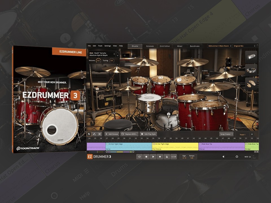Open the Kick instrument selection dropdown
This screenshot has height=203, width=271.
coord(102,54)
